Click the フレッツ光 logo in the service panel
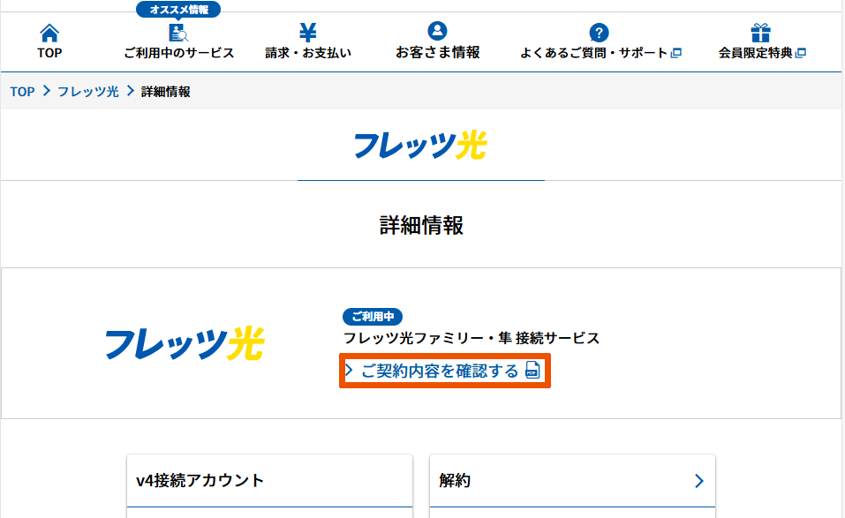The width and height of the screenshot is (845, 518). 184,343
